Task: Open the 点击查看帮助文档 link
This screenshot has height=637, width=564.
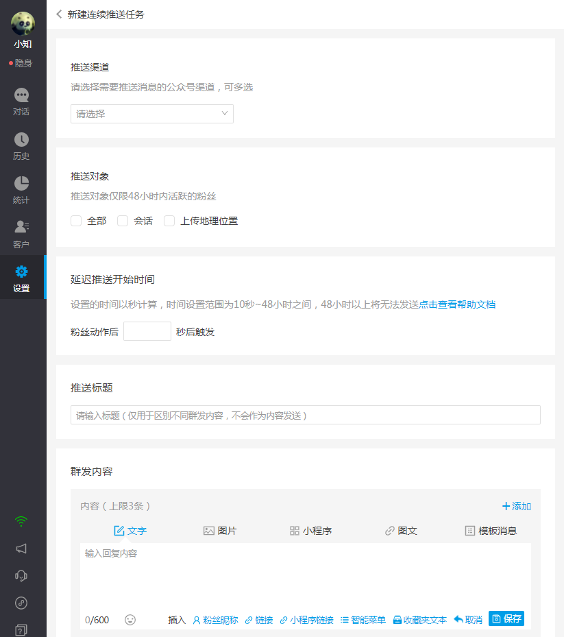Action: pos(457,304)
